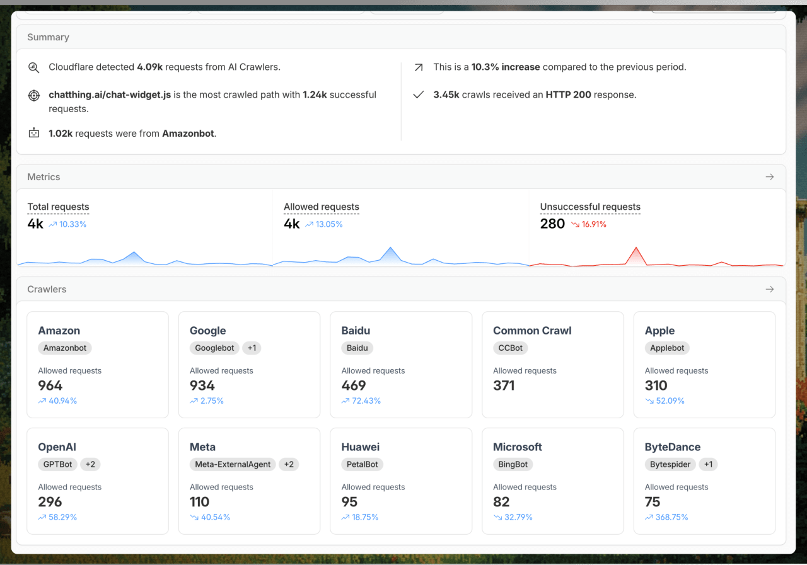Click the CCBot tag
This screenshot has height=565, width=807.
tap(511, 348)
